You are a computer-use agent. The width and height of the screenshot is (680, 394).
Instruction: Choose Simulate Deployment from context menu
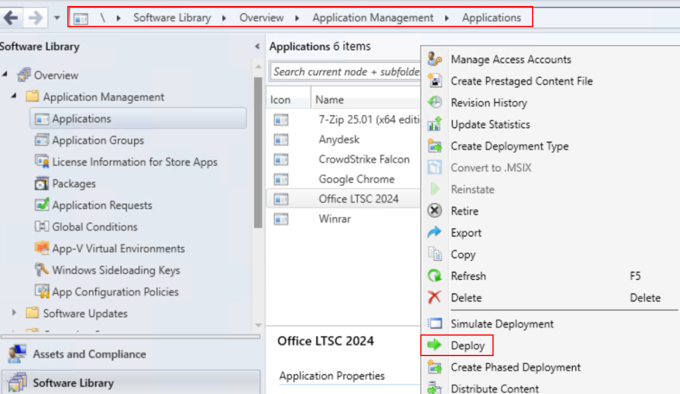point(501,324)
